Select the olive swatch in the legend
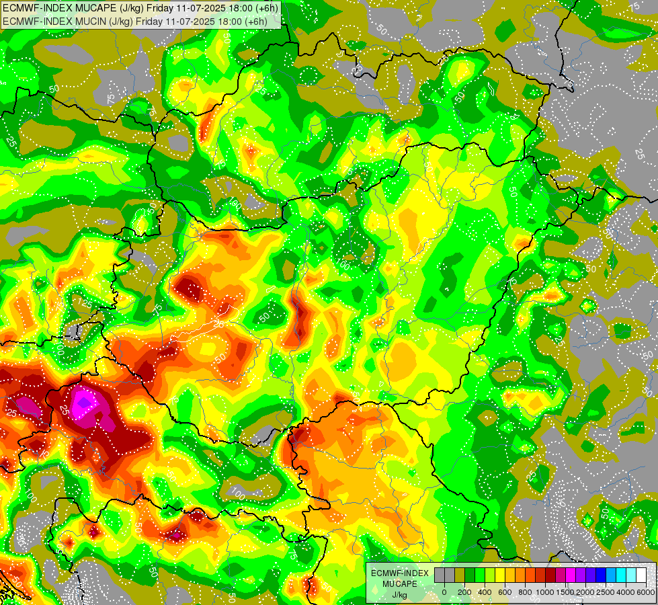Screen dimensions: 658x605 (x=460, y=575)
